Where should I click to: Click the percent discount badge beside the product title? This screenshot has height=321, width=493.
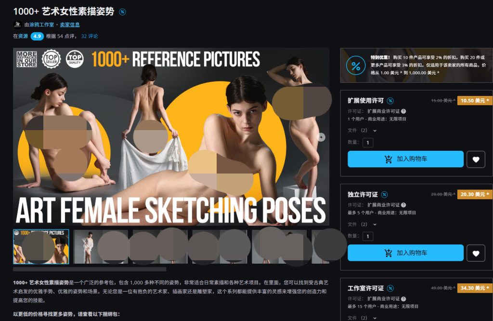coord(123,12)
